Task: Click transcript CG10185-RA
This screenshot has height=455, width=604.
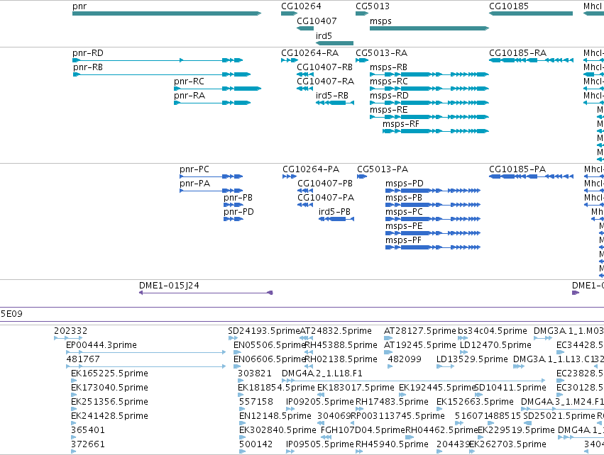Action: pos(531,60)
